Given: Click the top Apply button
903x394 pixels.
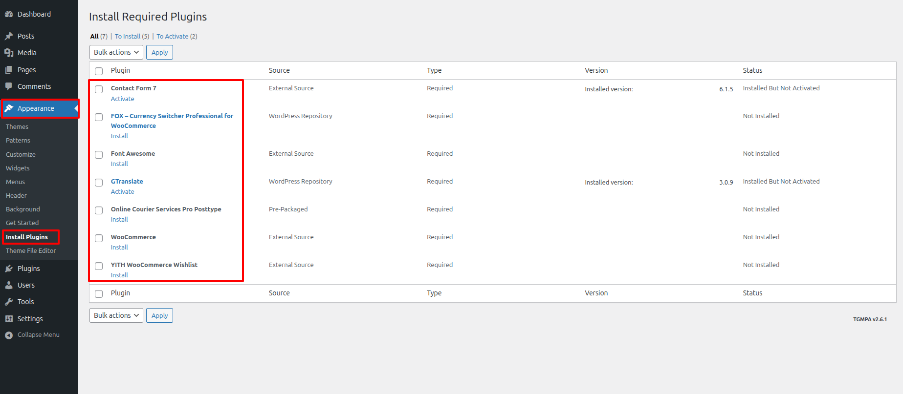Looking at the screenshot, I should (159, 52).
